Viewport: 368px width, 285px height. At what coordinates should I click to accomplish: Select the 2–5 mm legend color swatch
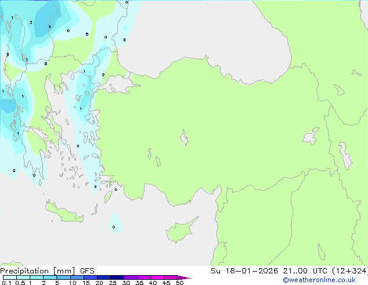(50, 277)
